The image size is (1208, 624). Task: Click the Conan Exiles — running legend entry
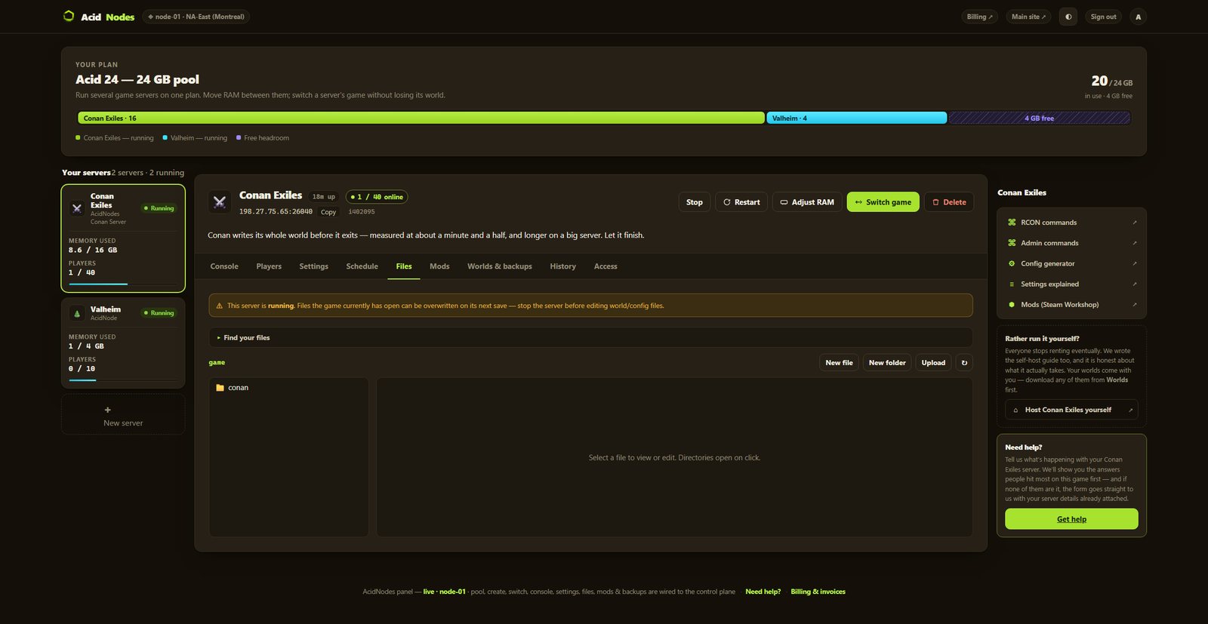(x=115, y=138)
